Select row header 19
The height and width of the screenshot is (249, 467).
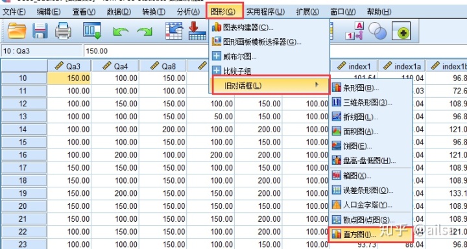[x=23, y=193]
